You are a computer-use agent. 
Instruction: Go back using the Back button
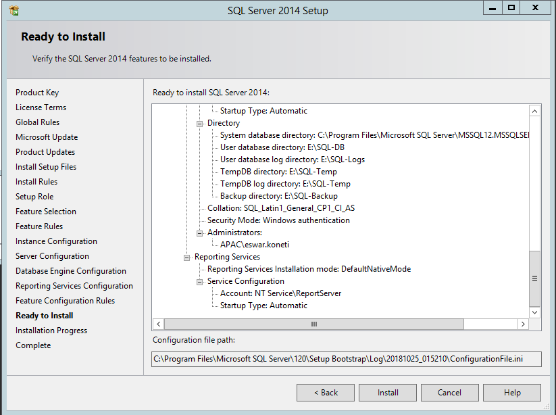(x=325, y=392)
